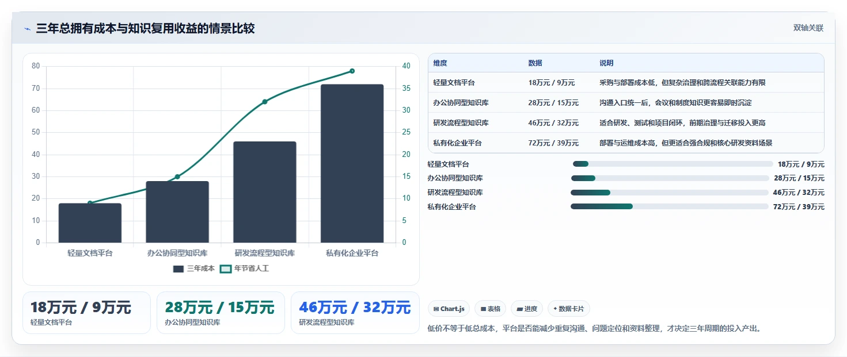Screen dimensions: 847x357
Task: Click the 私有化企业平台 bar in chart
Action: point(352,163)
